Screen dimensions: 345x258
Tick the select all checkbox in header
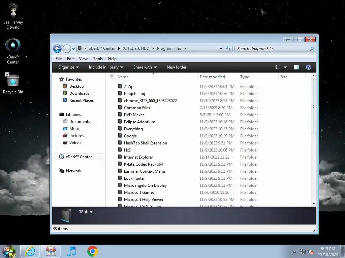pos(112,77)
